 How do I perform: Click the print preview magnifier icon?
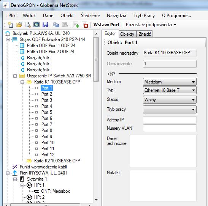[x=28, y=25]
